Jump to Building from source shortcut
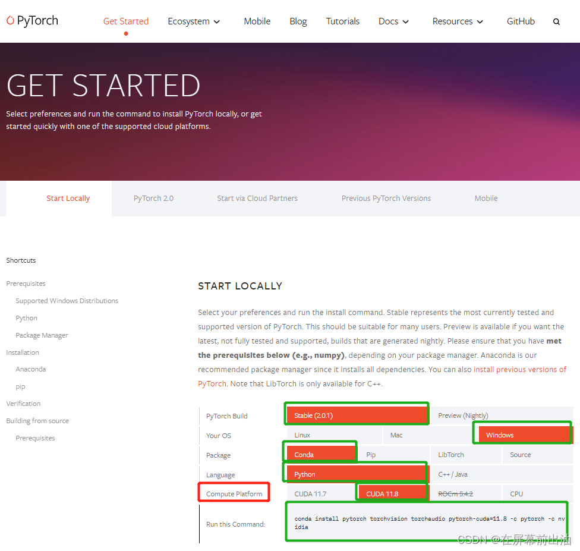 [37, 421]
